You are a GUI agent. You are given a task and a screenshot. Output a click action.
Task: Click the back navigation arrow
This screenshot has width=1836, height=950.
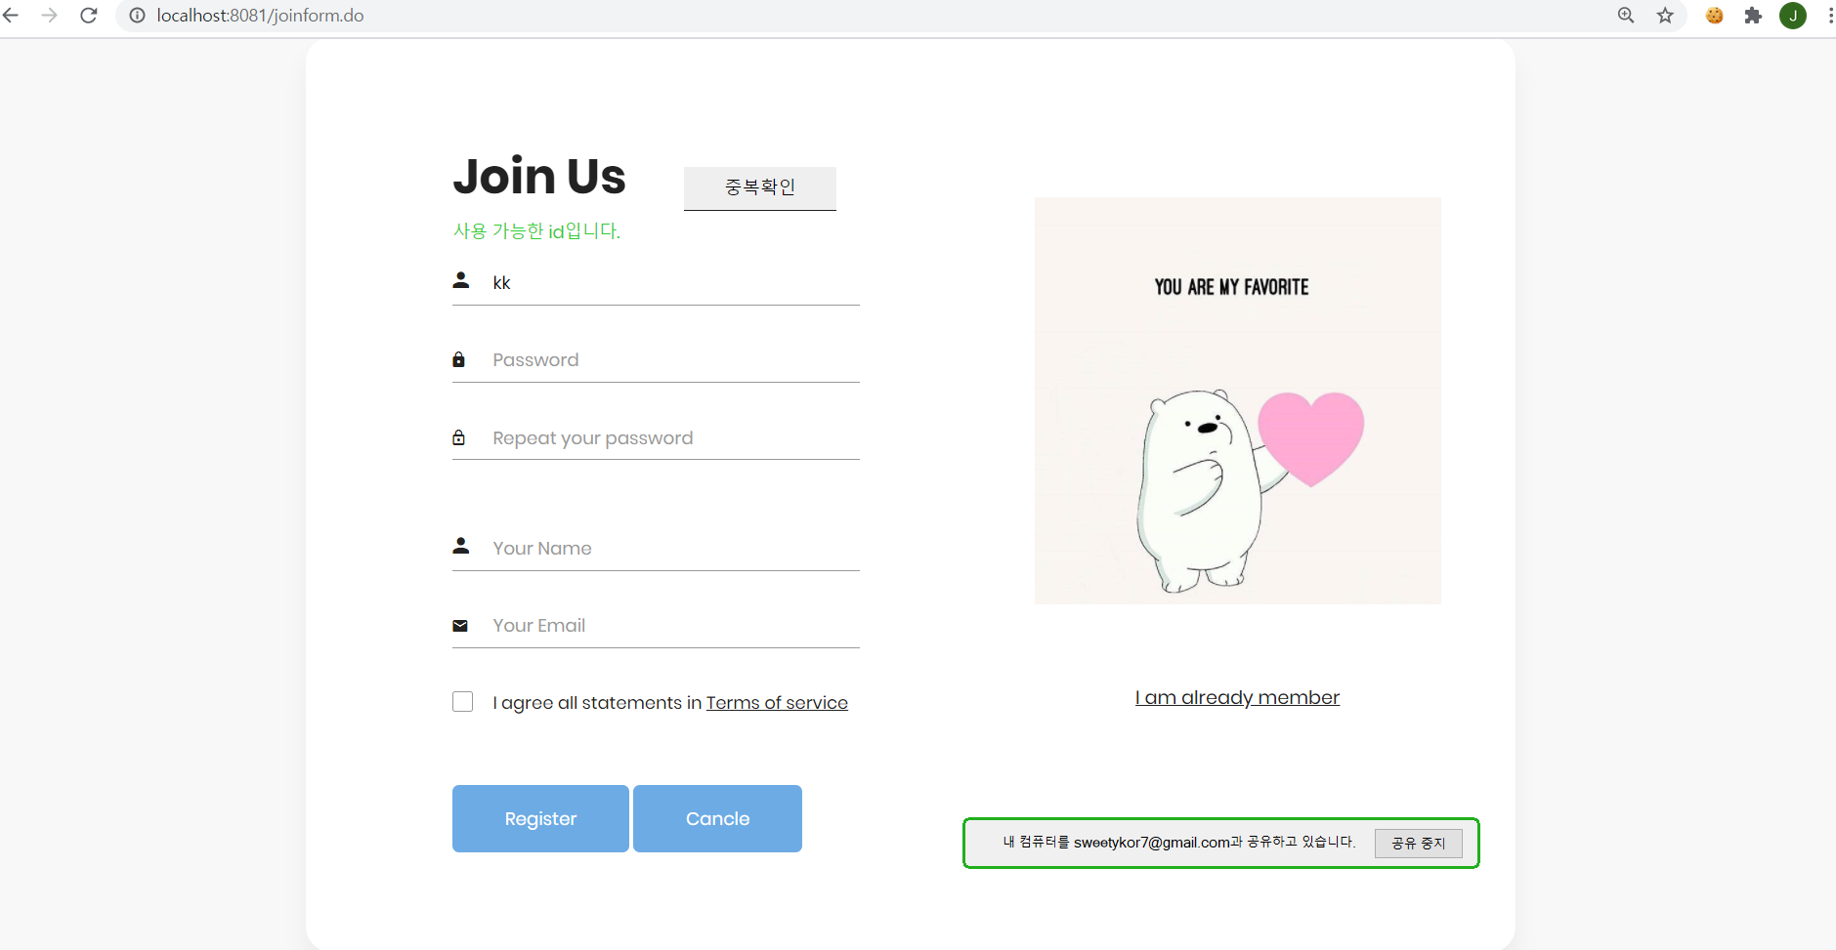pos(18,16)
